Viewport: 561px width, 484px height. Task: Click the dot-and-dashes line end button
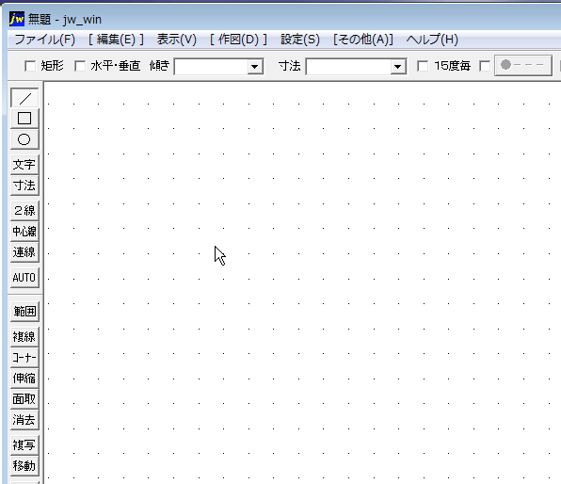[x=523, y=66]
